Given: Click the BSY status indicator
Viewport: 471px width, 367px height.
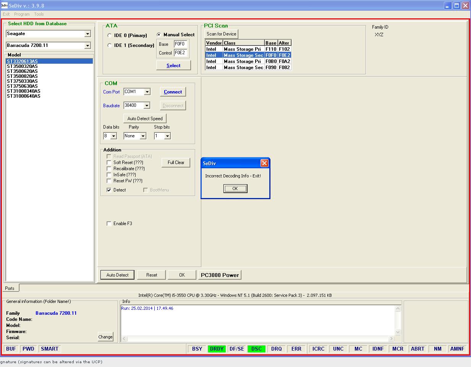Looking at the screenshot, I should (197, 349).
